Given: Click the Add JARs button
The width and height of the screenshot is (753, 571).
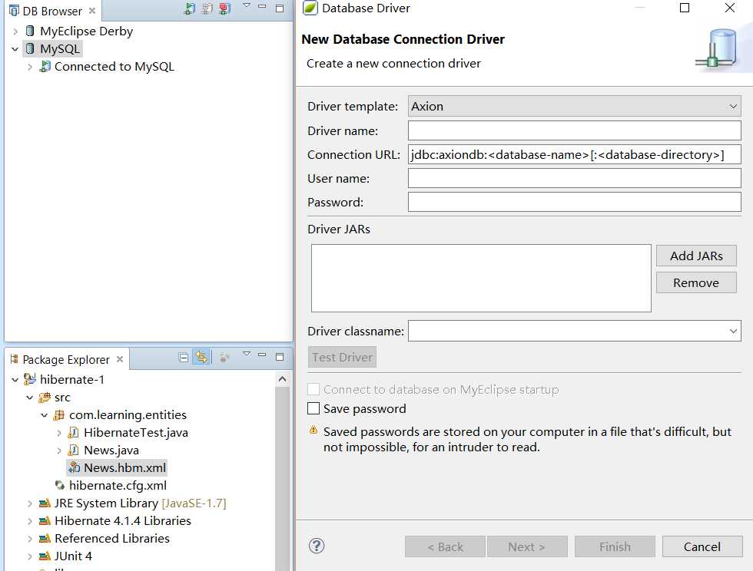Looking at the screenshot, I should [x=696, y=256].
